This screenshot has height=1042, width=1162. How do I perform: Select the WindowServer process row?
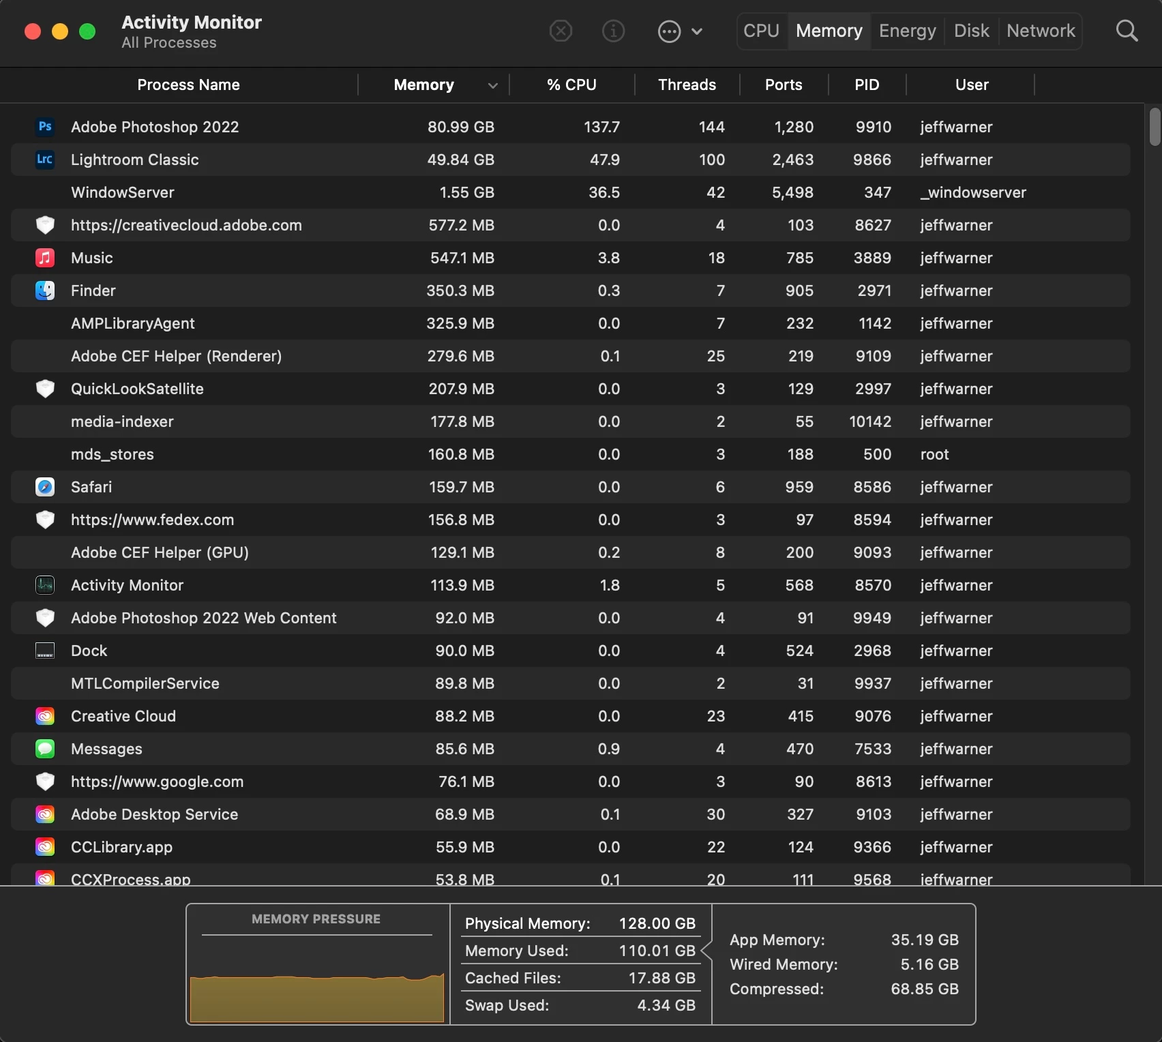pos(570,192)
